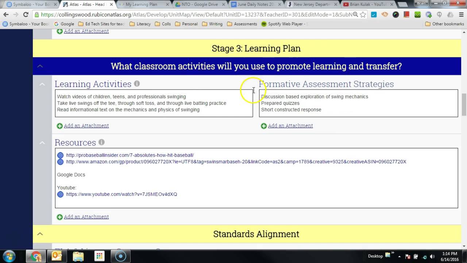Click the taskbar clock showing 1:14 PM
Viewport: 467px width, 263px height.
[449, 256]
